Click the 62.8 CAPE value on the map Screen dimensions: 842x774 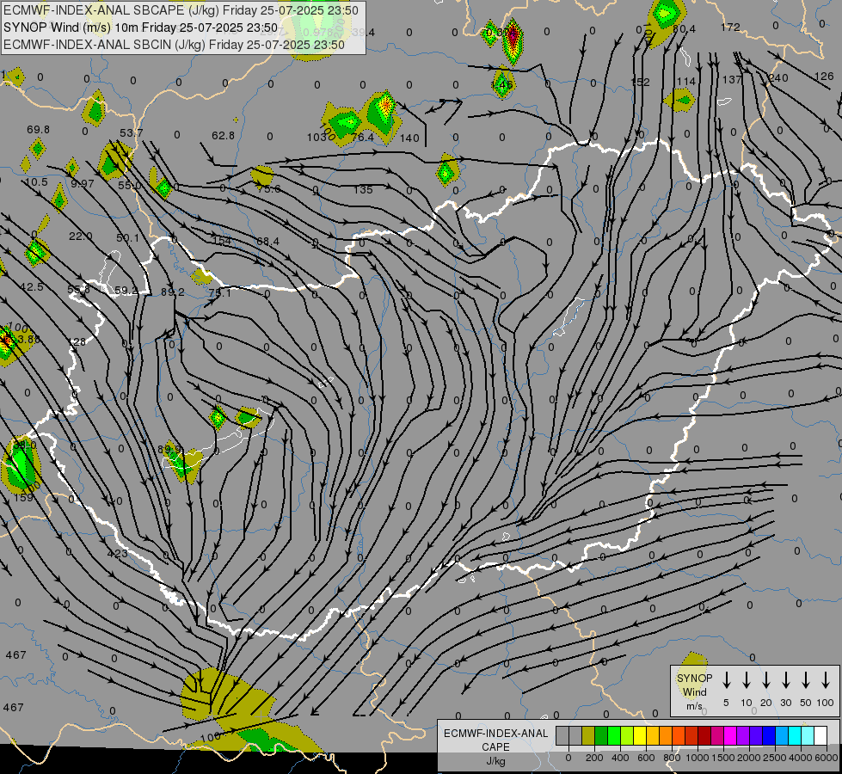[x=223, y=135]
